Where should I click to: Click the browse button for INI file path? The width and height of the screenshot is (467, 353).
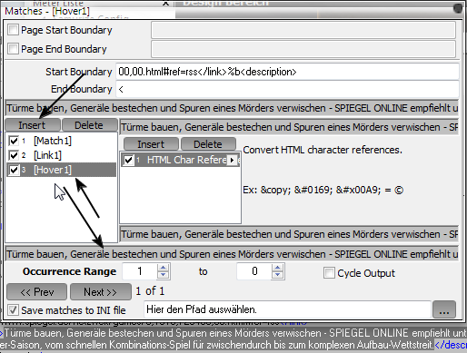pos(444,309)
